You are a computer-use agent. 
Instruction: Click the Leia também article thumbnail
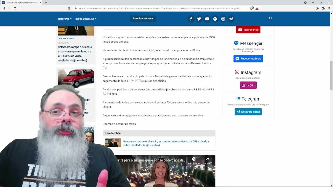coord(113,143)
